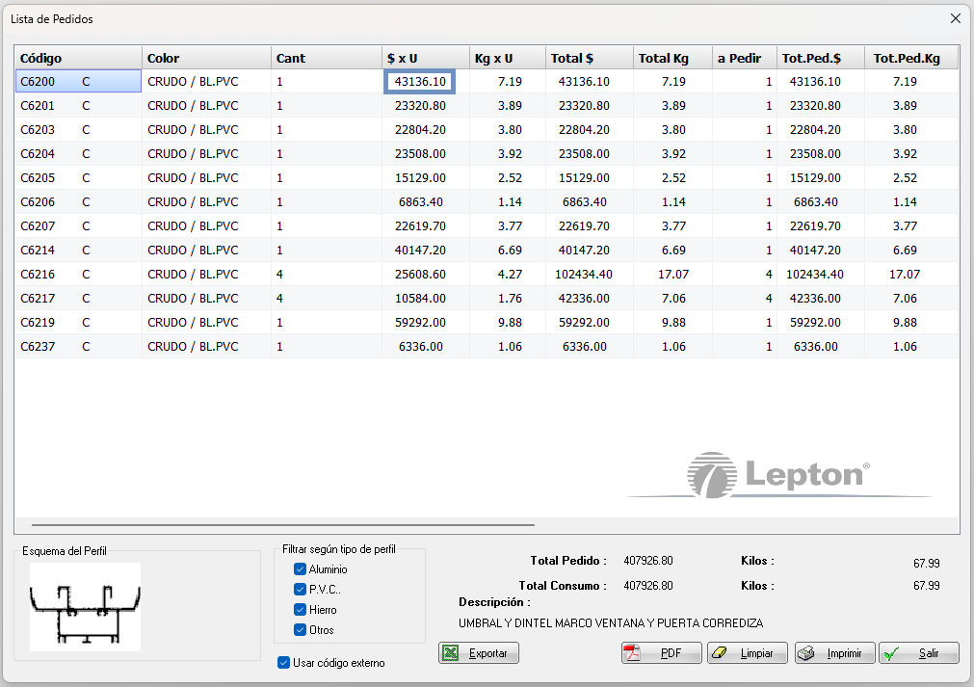Click the Excel icon on Exportar button
Viewport: 974px width, 687px height.
[x=450, y=653]
